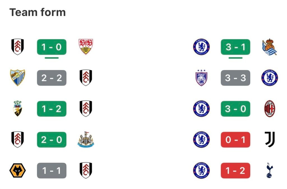Screen dimensions: 287x189
Task: Open the Chelsea 0-1 Juventus loss
Action: click(235, 140)
